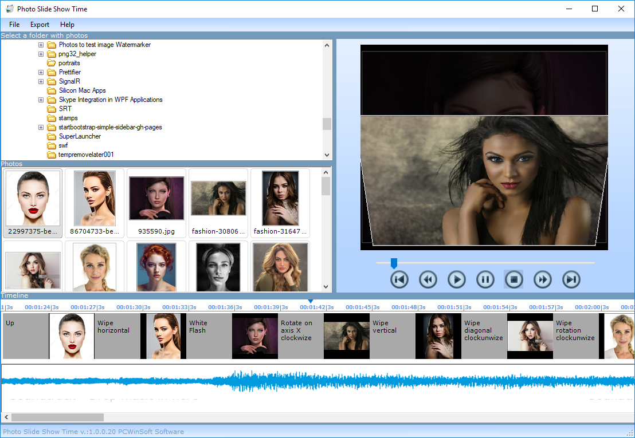
Task: Stop the slideshow playback
Action: click(x=514, y=279)
